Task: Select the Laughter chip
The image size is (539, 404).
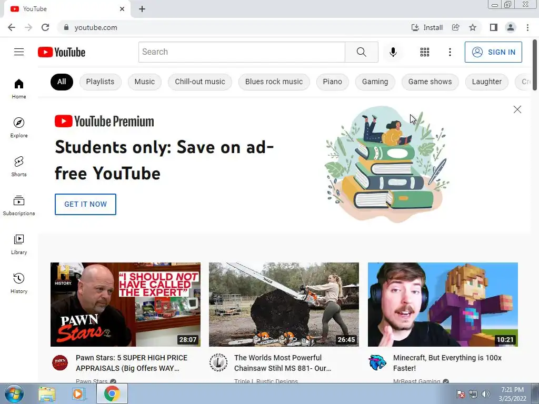Action: tap(486, 82)
